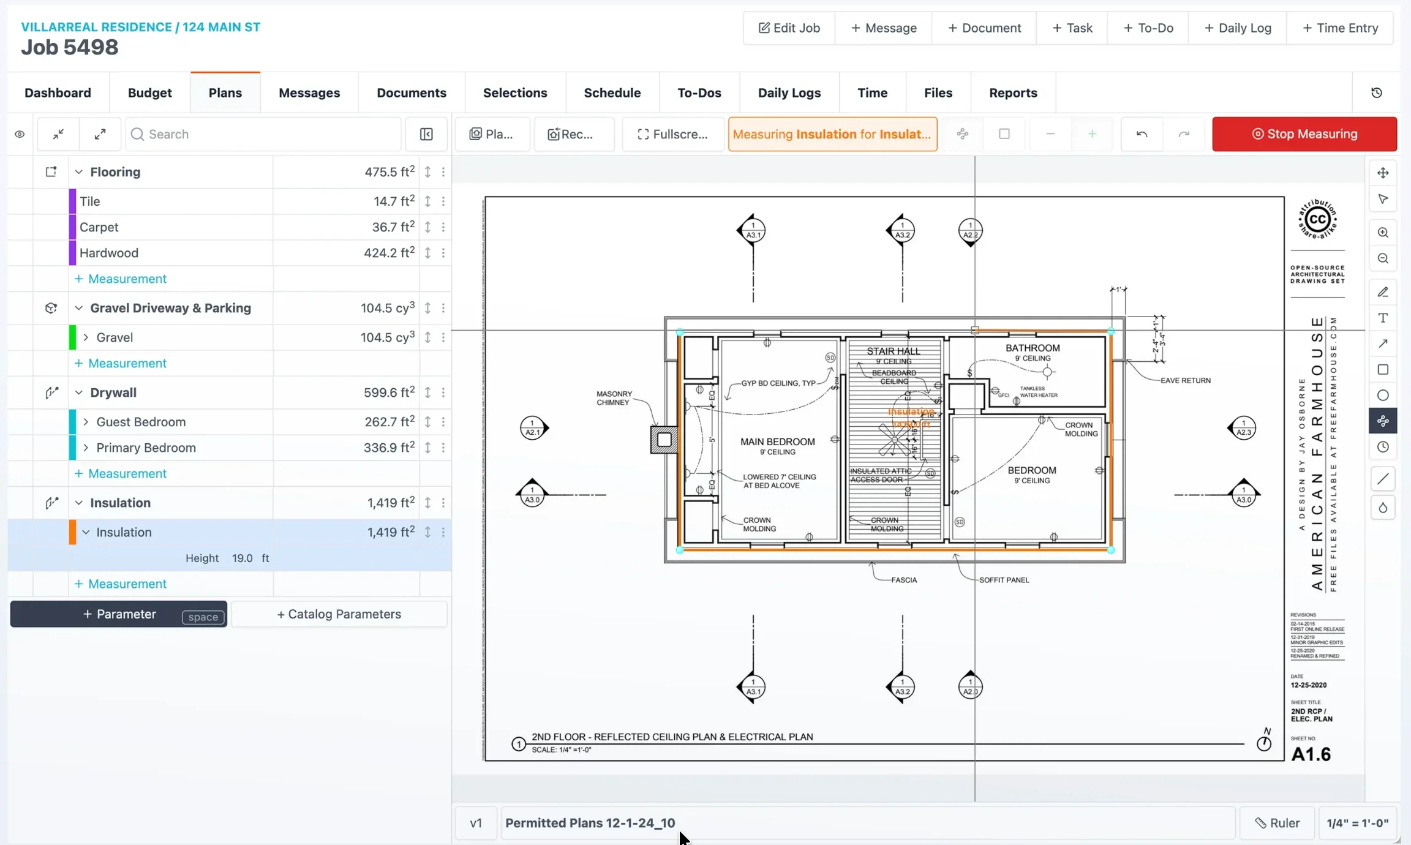Open the Ruler tool at bottom
Image resolution: width=1411 pixels, height=845 pixels.
[x=1277, y=823]
